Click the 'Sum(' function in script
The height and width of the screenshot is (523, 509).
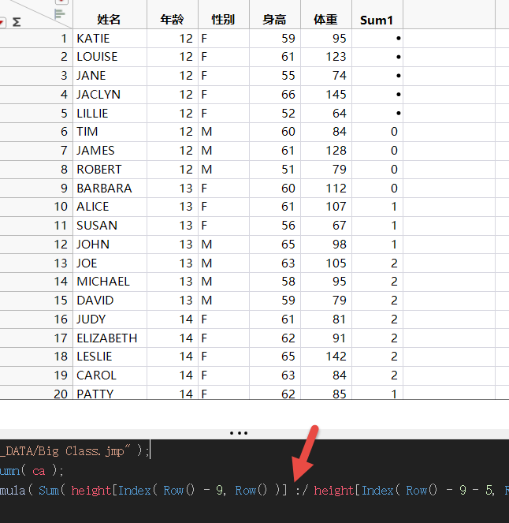[x=52, y=491]
